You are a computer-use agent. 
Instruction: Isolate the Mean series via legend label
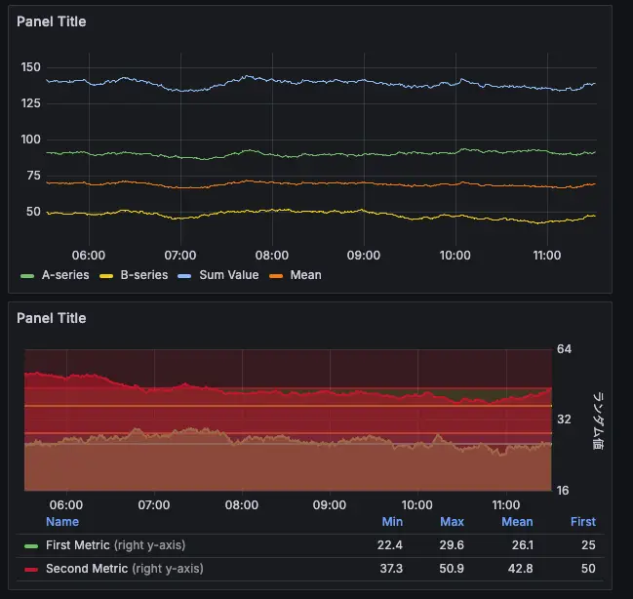pos(305,275)
